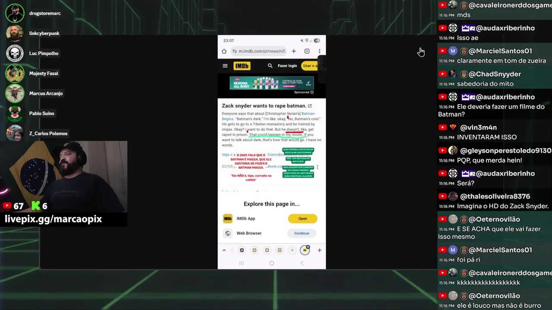Click drugstoremarc avatar
Viewport: 552px width, 310px height.
click(15, 13)
